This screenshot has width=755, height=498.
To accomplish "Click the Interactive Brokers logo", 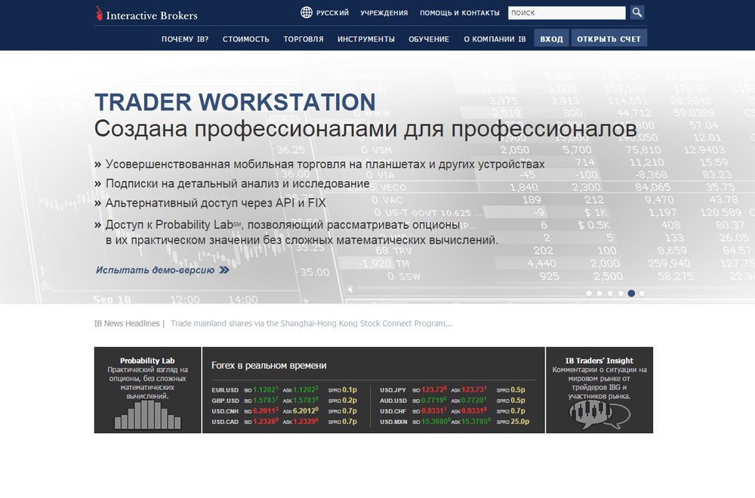I will pos(146,14).
